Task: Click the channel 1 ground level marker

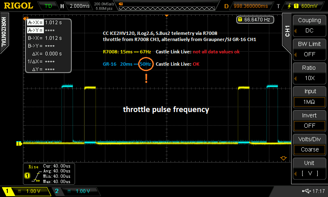Action: pos(18,143)
